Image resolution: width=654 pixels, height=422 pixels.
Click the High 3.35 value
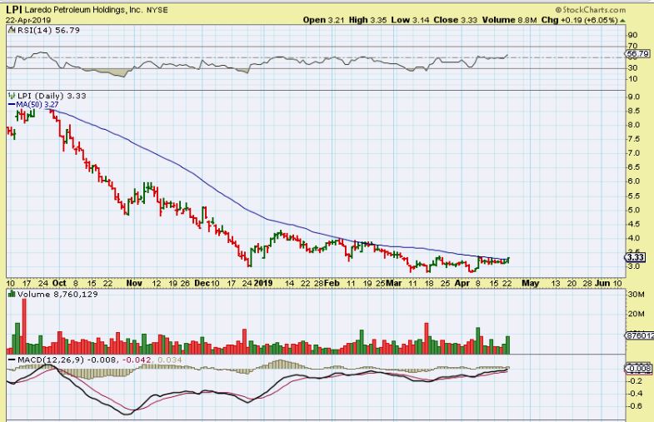(x=368, y=20)
